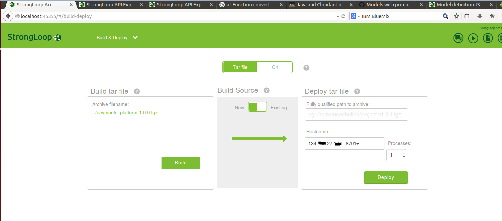The image size is (502, 221).
Task: Bookmark this page with star icon
Action: click(456, 16)
